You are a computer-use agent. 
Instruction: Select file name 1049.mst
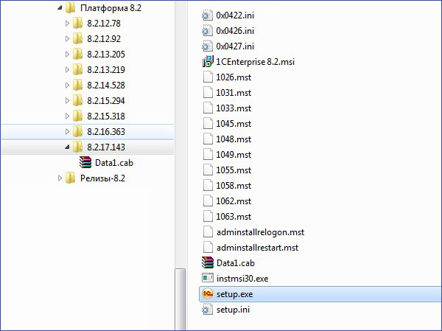(x=234, y=155)
